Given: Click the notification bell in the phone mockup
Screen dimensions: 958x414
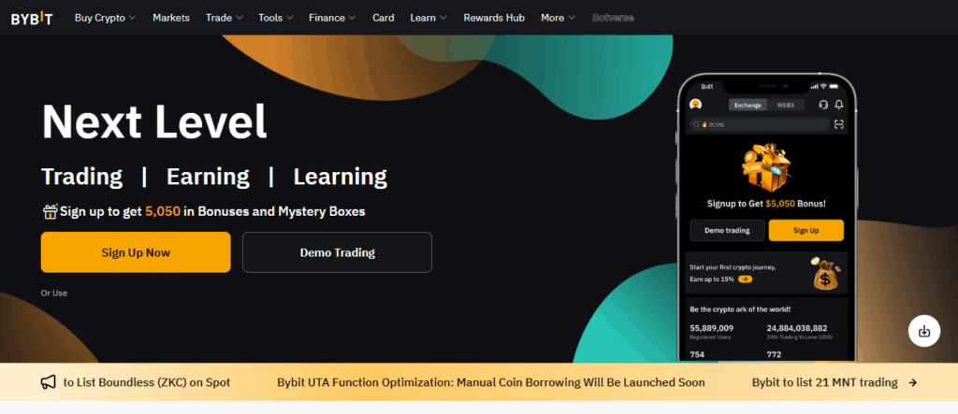Looking at the screenshot, I should [839, 105].
